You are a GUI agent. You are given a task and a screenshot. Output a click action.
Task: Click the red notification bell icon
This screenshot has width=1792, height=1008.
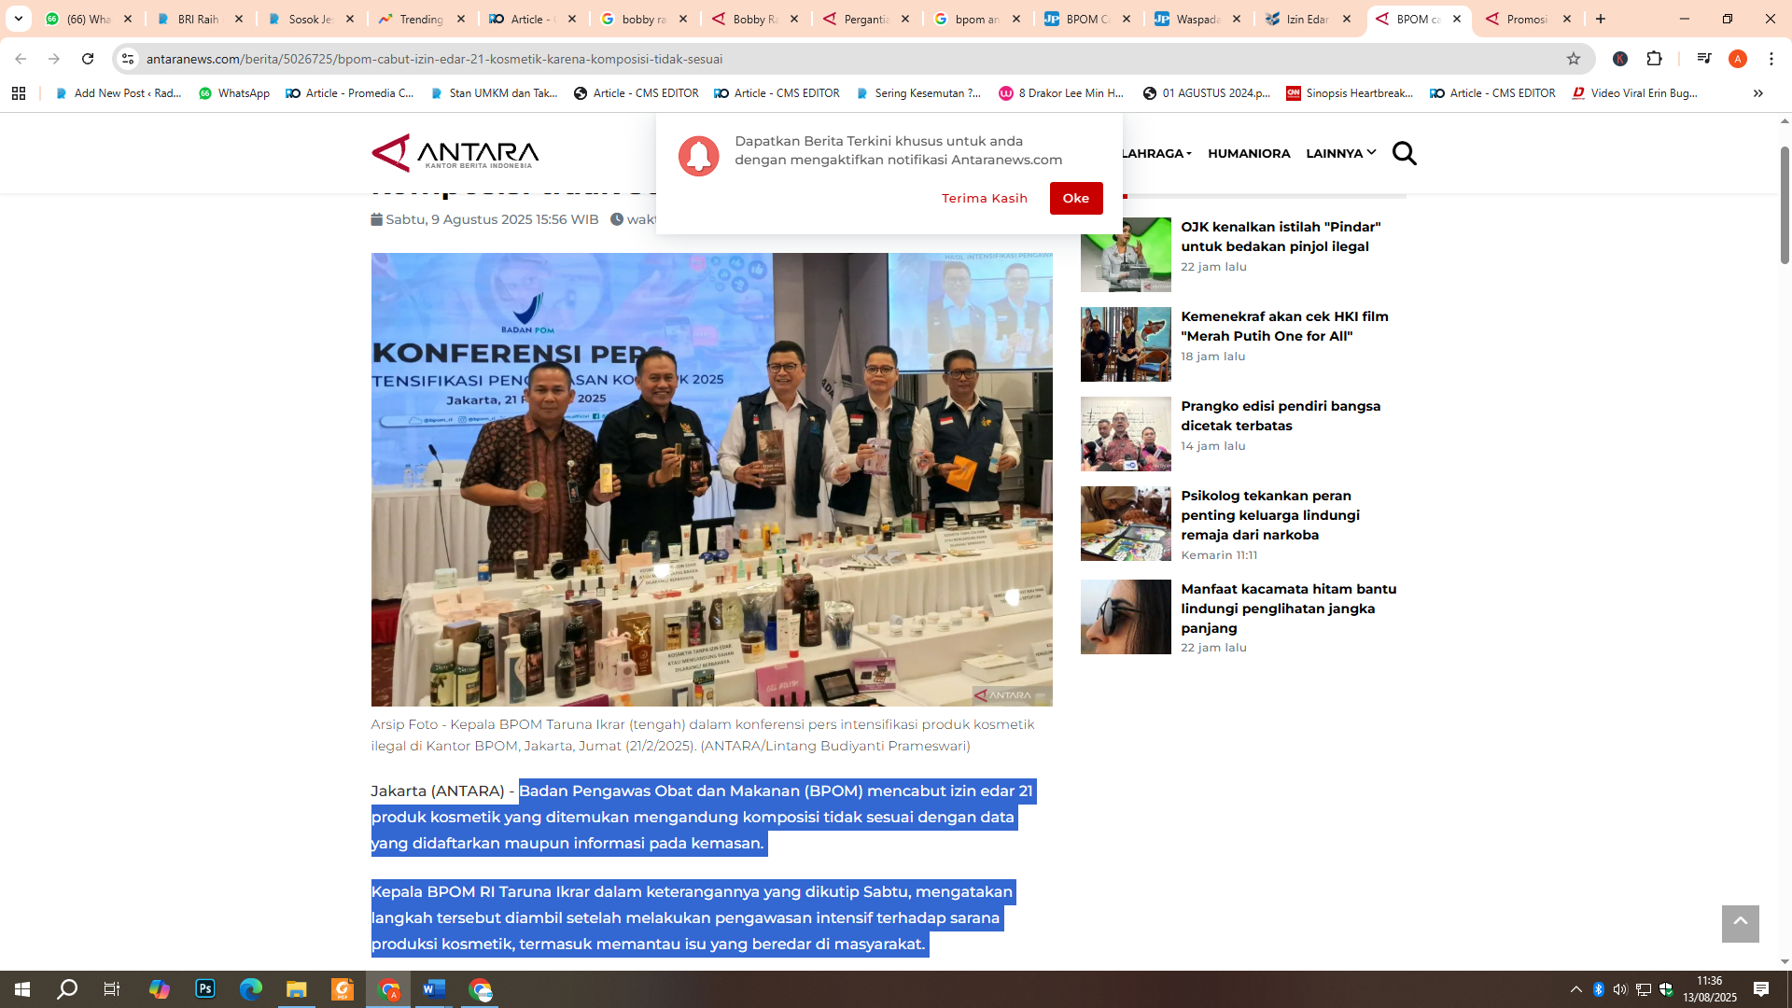(x=698, y=156)
